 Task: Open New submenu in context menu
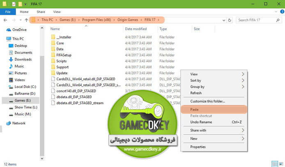click(x=214, y=139)
